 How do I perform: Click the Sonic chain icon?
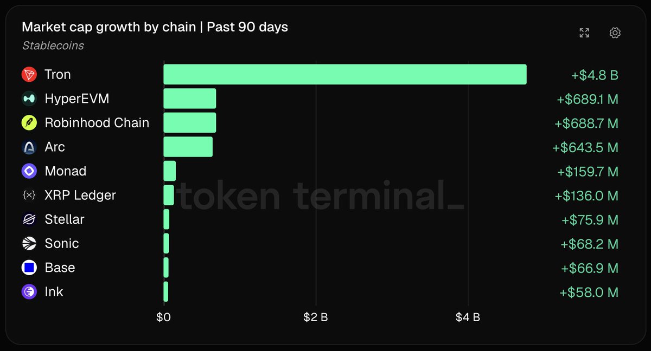click(x=29, y=243)
